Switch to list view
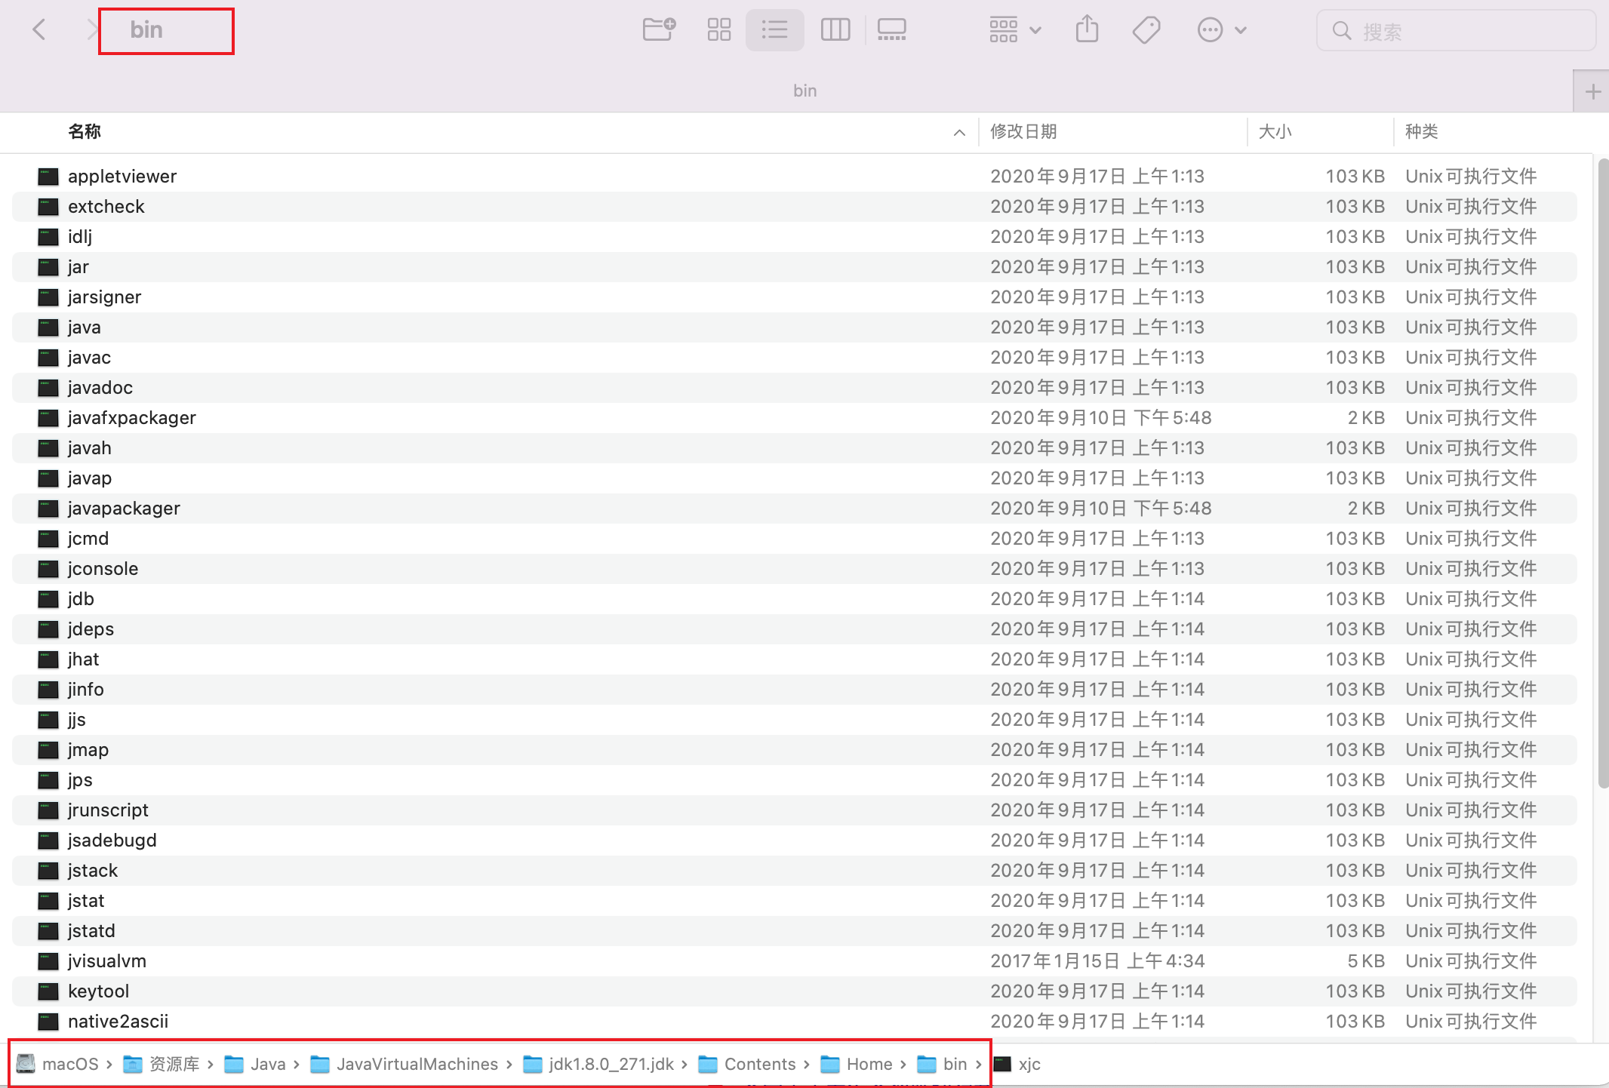This screenshot has width=1609, height=1088. (774, 30)
